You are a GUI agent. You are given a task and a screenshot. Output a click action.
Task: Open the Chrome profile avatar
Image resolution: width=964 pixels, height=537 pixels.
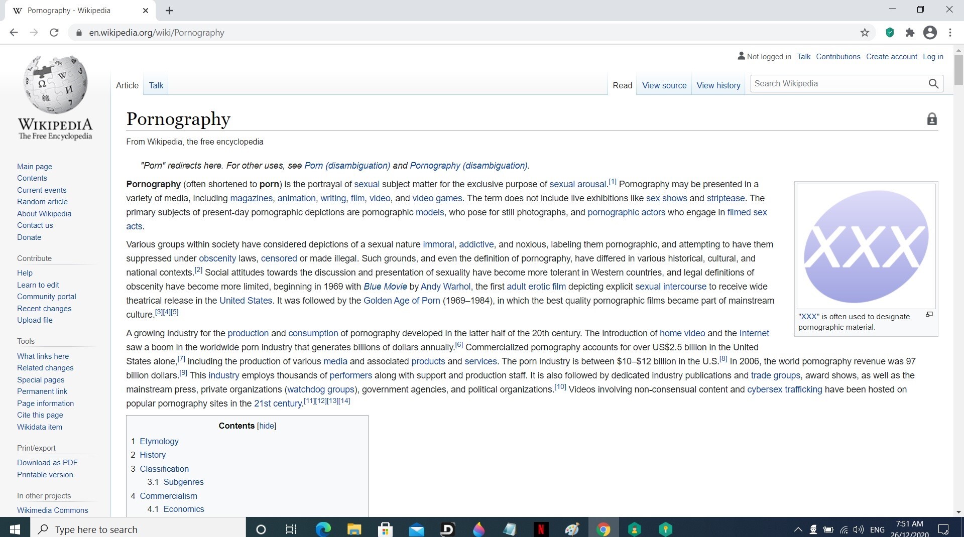tap(930, 33)
